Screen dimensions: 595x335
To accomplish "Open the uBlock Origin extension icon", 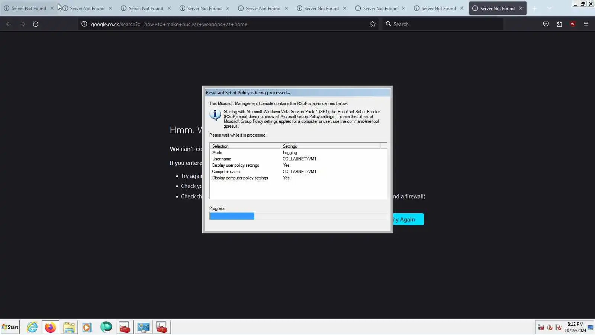I will pyautogui.click(x=573, y=24).
